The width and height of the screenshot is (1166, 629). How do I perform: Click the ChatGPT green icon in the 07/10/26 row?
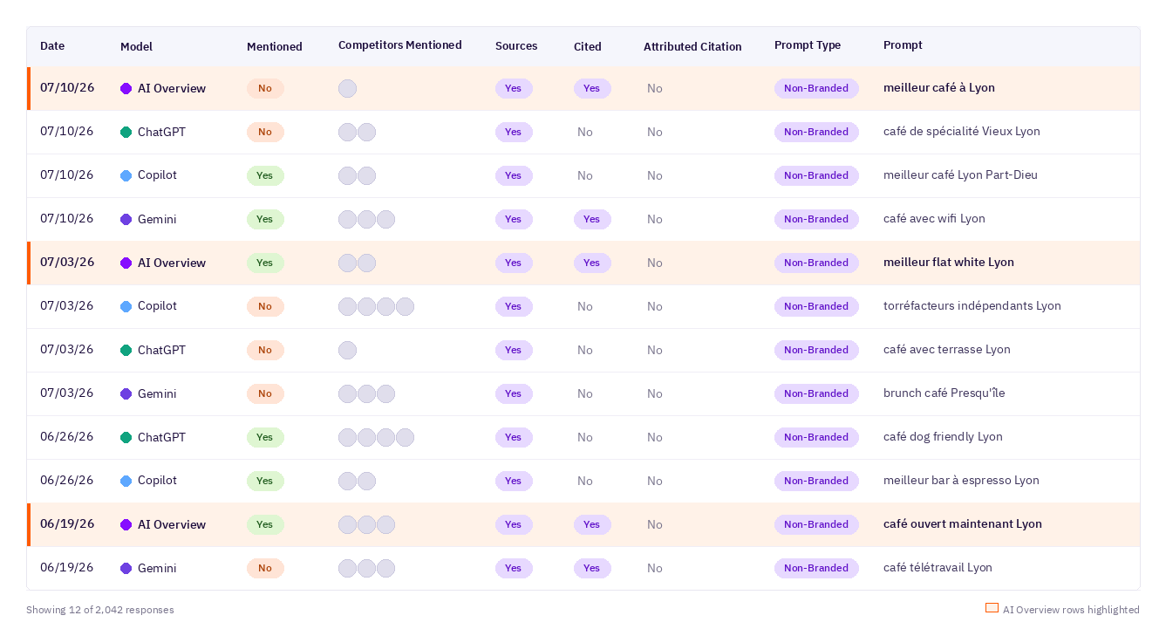click(x=126, y=132)
